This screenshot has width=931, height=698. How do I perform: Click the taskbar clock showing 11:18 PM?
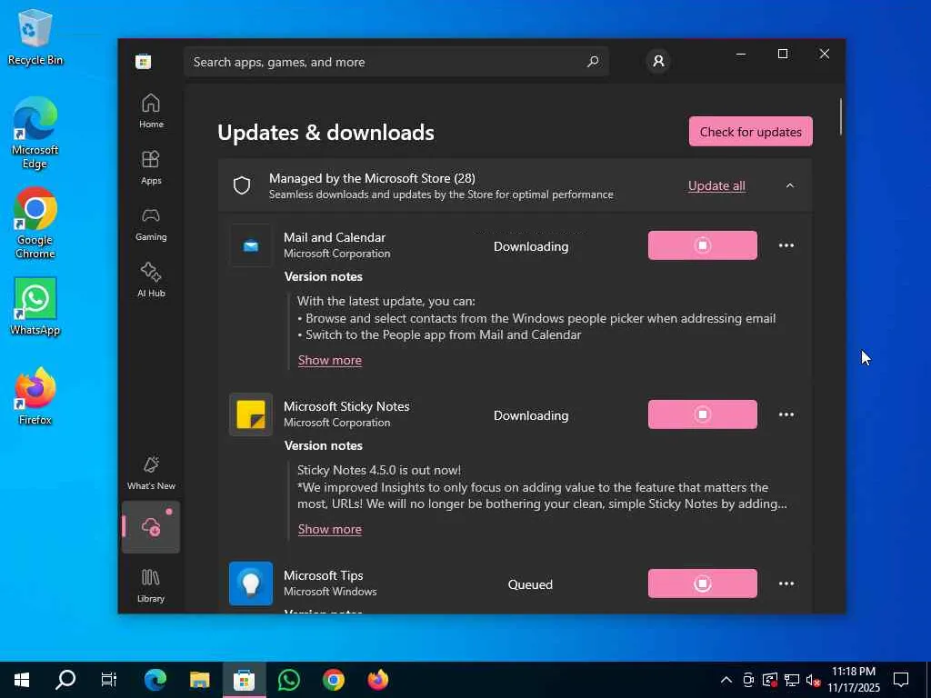tap(853, 680)
